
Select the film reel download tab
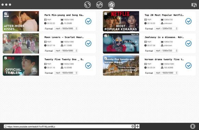(x=111, y=5)
